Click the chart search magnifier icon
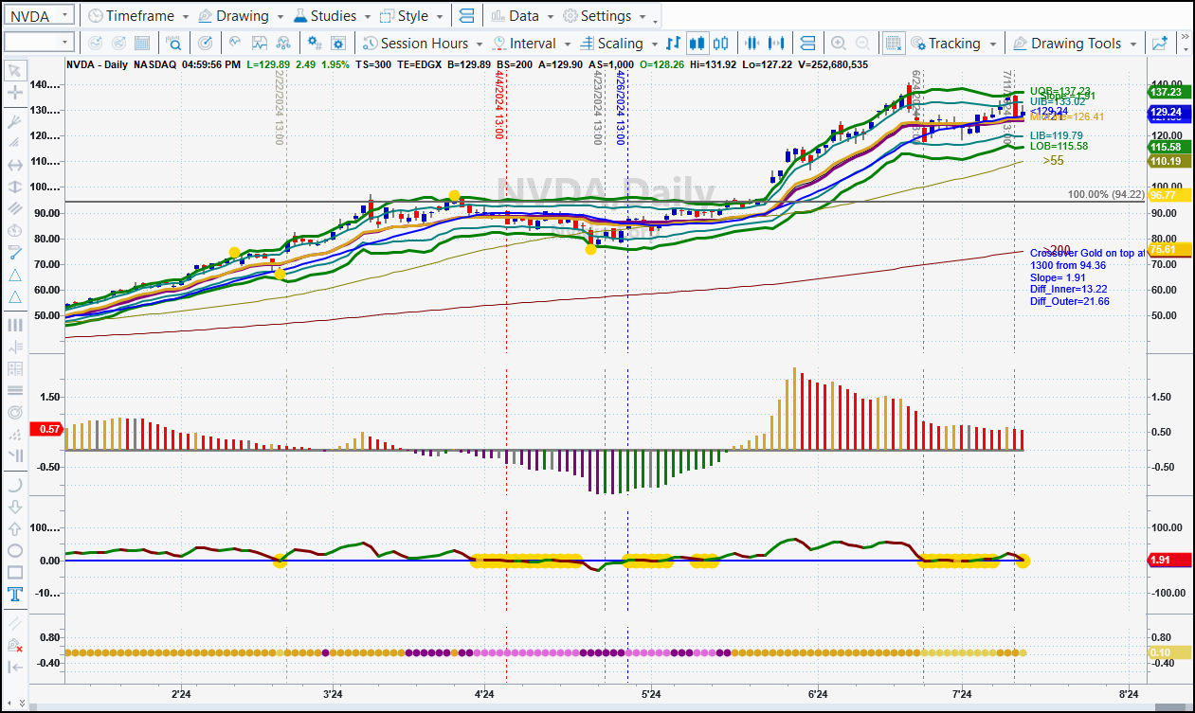Image resolution: width=1195 pixels, height=713 pixels. [174, 44]
